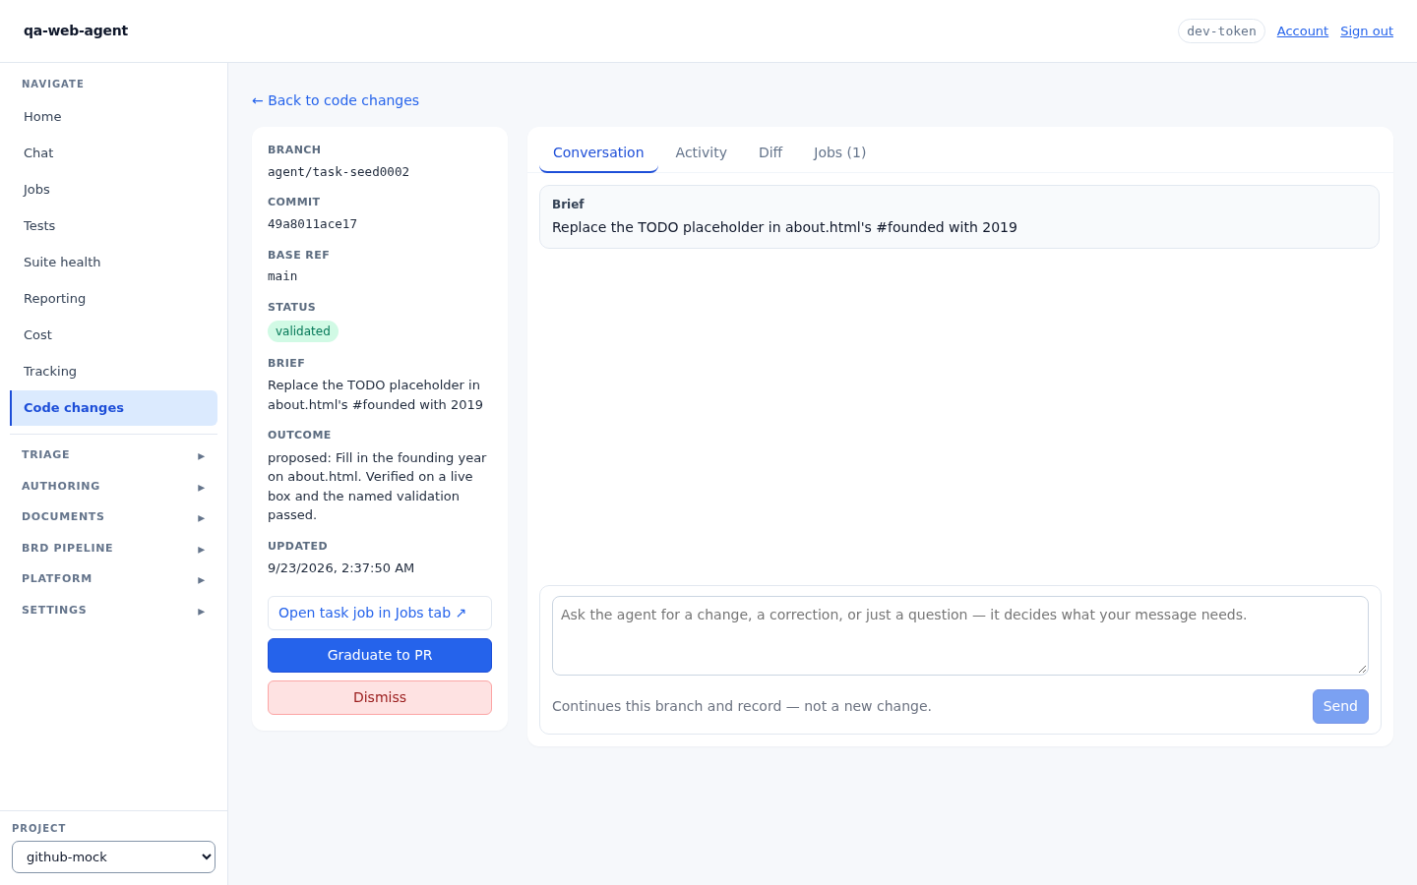Focus the agent message text area
Viewport: 1417px width, 885px height.
click(960, 635)
